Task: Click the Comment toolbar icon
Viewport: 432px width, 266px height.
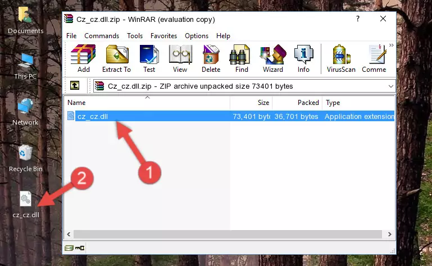Action: click(374, 58)
